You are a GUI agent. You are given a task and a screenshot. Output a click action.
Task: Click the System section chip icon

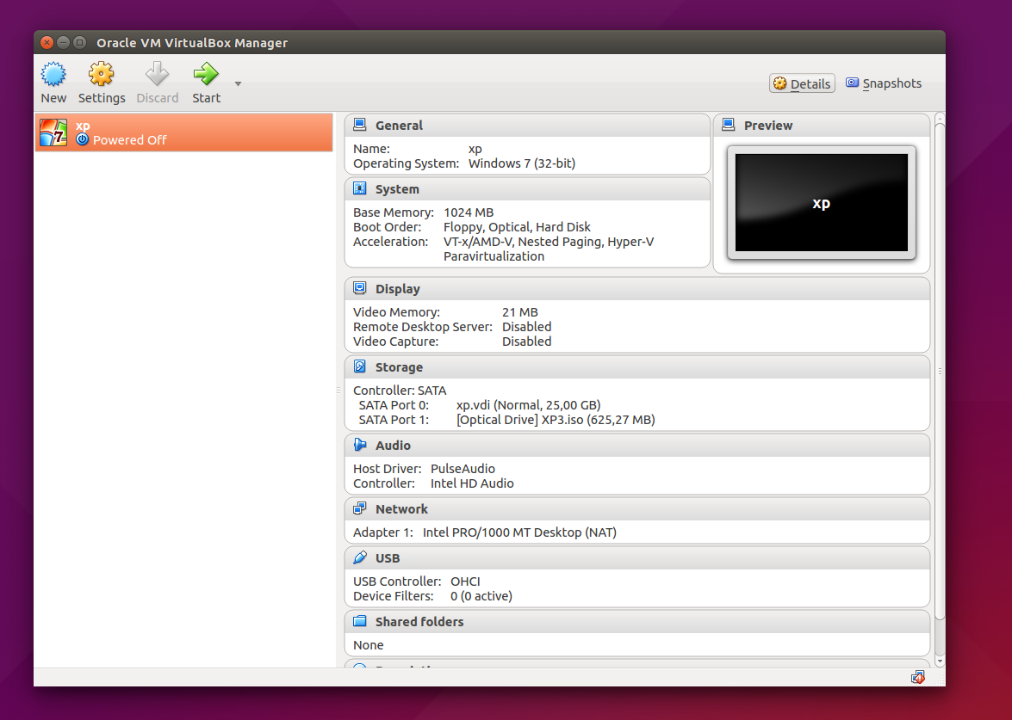[360, 189]
